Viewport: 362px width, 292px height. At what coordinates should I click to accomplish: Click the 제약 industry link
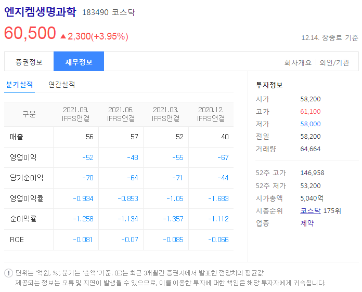307,223
